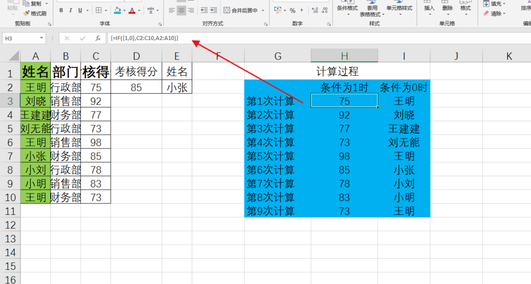
Task: Expand the Merge & Center (合并后居中) dropdown
Action: 263,10
